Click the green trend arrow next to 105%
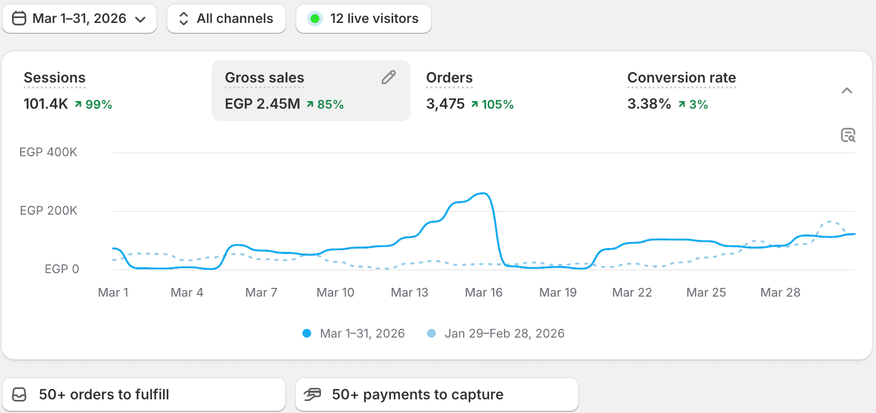The height and width of the screenshot is (413, 876). tap(475, 104)
